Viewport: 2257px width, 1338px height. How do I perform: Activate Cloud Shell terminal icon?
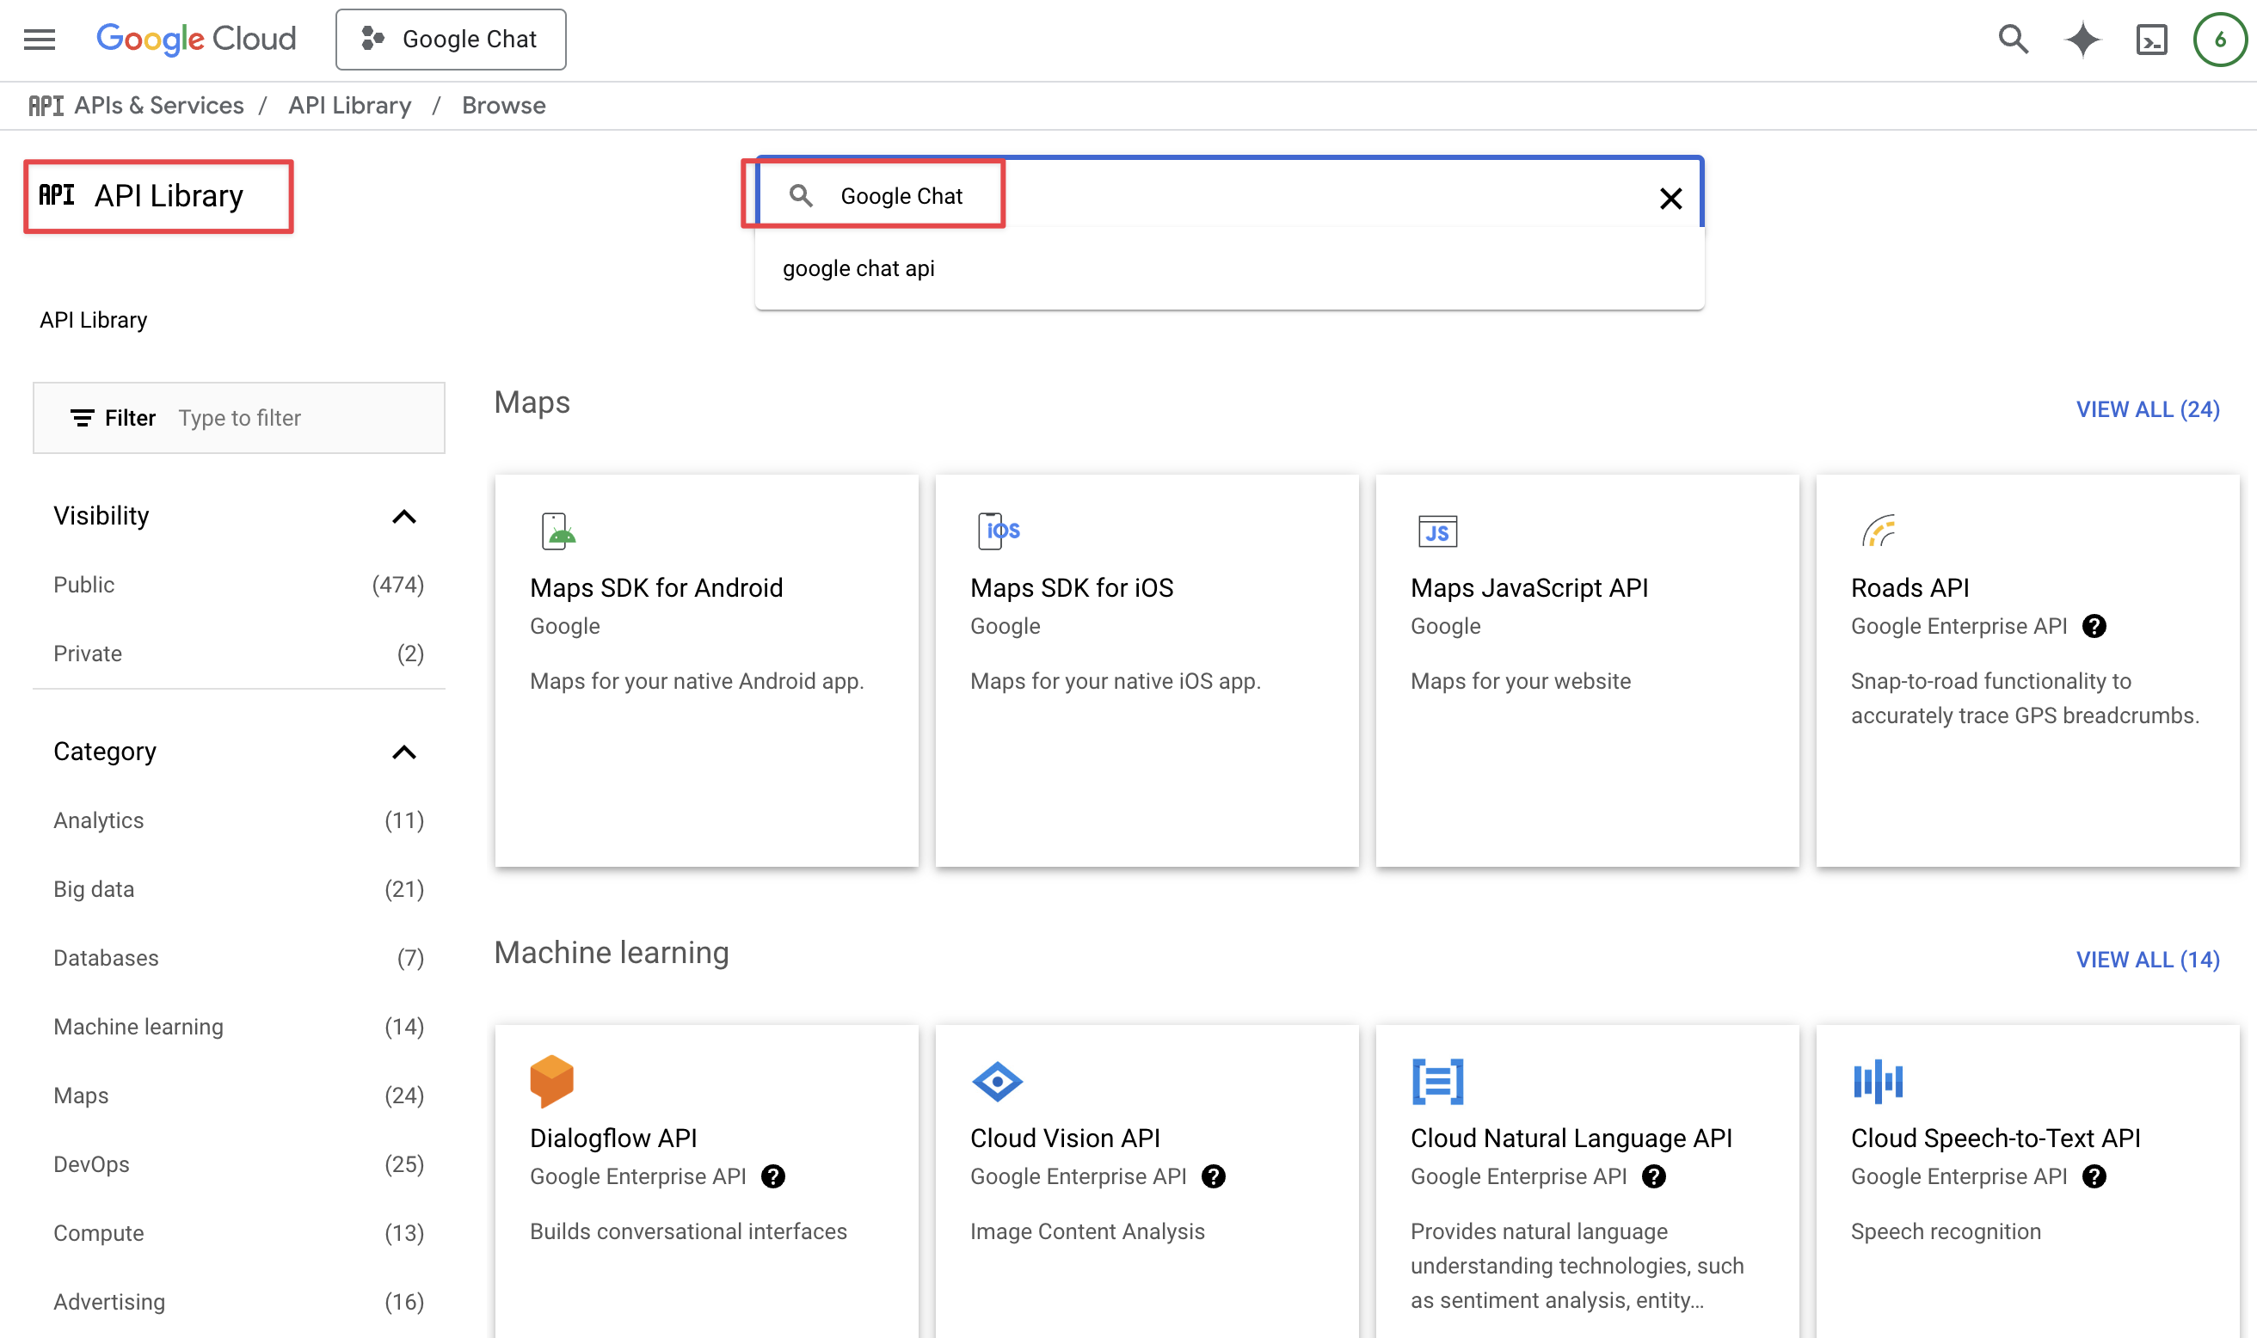(x=2151, y=40)
